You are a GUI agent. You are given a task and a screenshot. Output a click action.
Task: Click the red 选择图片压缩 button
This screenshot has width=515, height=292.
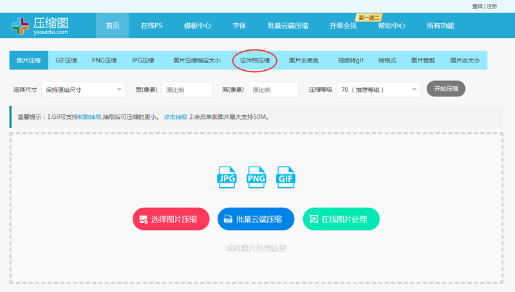point(171,219)
